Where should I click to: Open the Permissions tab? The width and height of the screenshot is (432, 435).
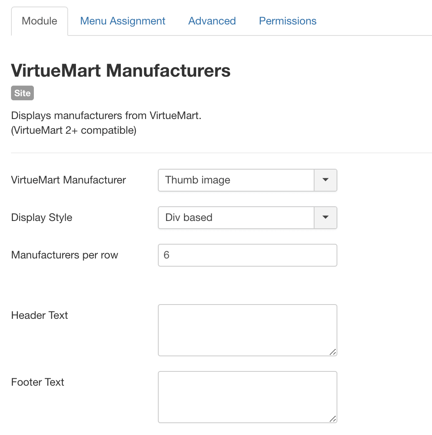pyautogui.click(x=288, y=21)
